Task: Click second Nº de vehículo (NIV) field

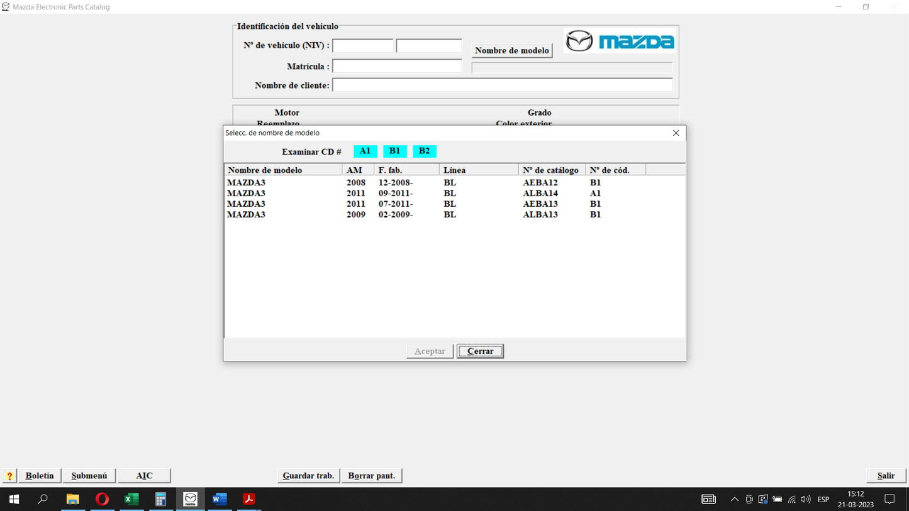Action: click(x=429, y=45)
